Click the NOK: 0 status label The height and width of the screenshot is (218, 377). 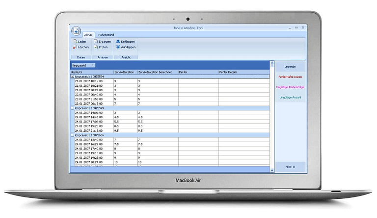click(290, 167)
